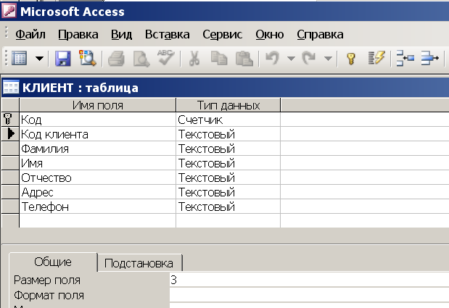
Task: Switch to the Подстановка tab
Action: 140,263
